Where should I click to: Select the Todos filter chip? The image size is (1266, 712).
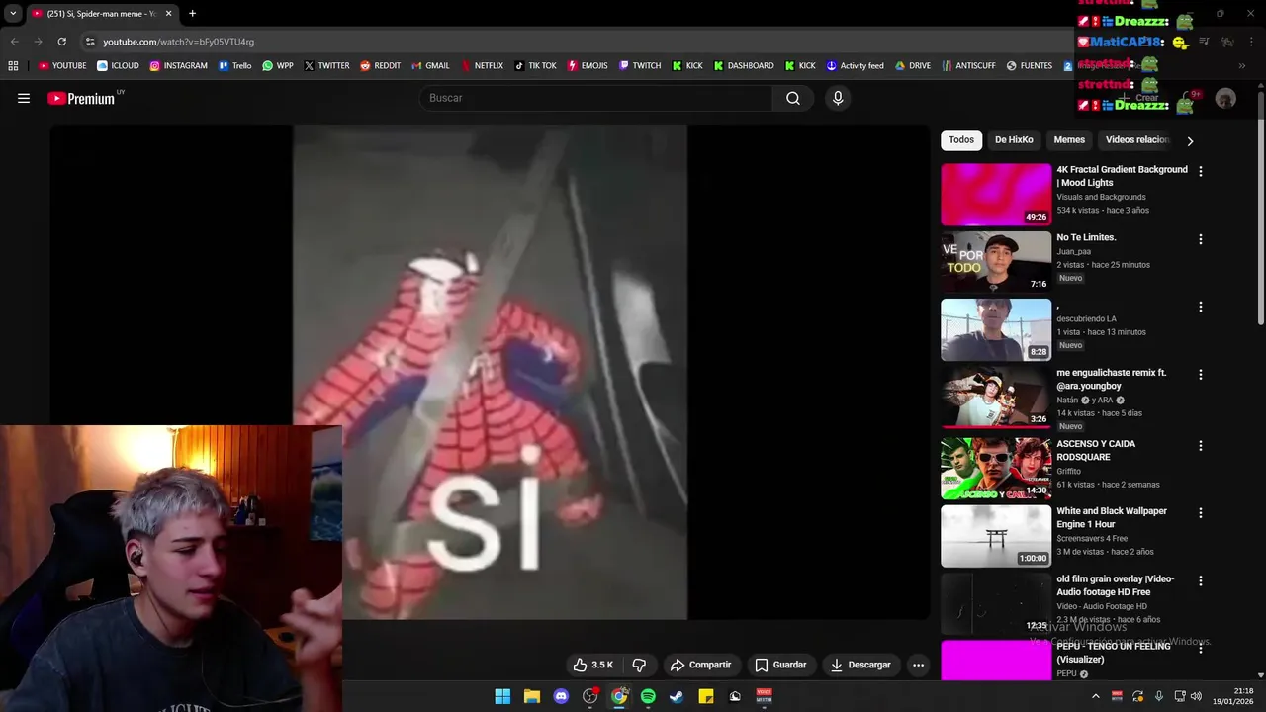[961, 140]
